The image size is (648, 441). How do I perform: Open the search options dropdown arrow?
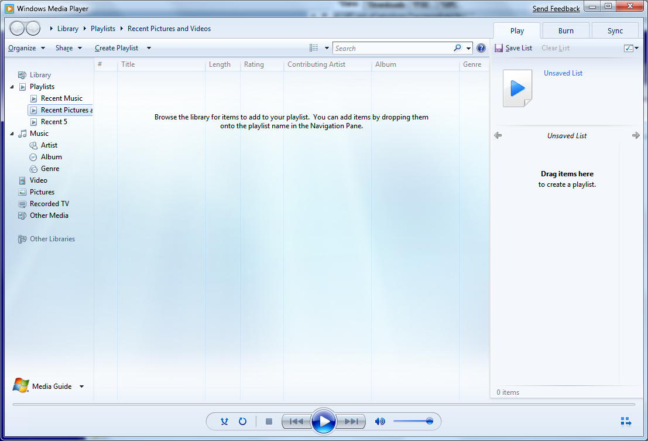pyautogui.click(x=468, y=48)
